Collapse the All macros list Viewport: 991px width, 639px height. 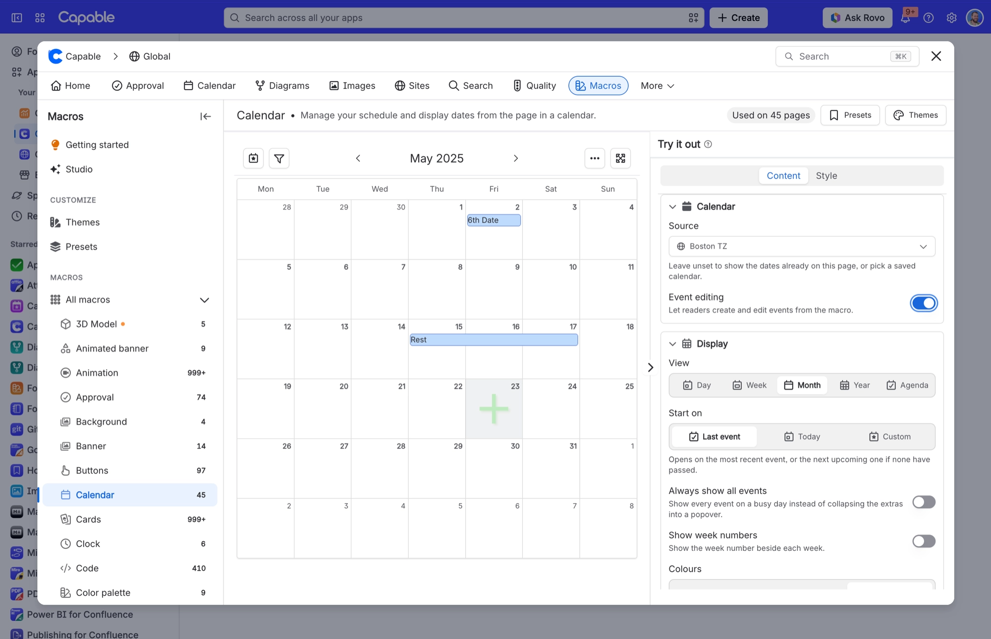coord(204,300)
